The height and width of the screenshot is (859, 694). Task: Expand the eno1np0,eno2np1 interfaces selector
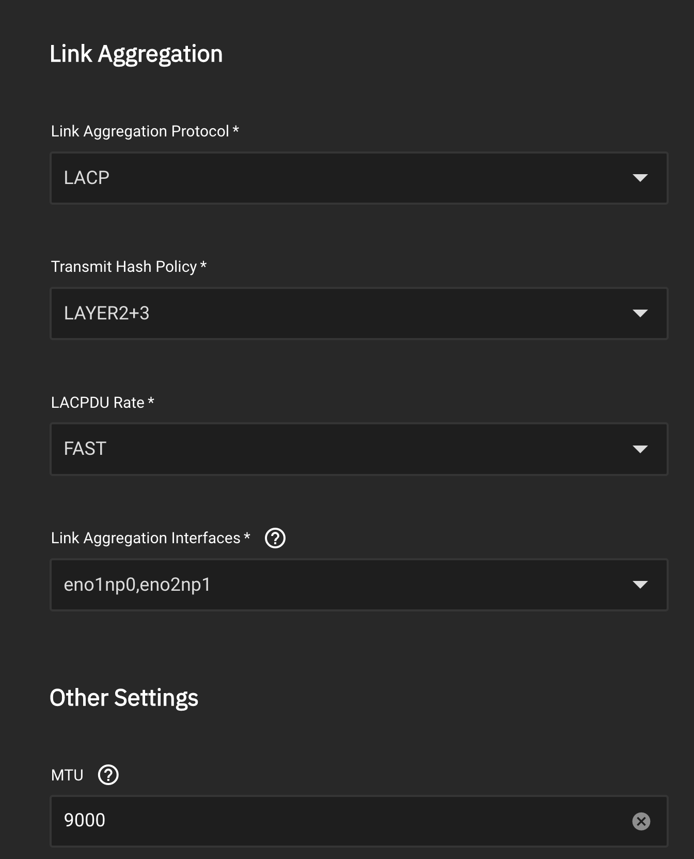pyautogui.click(x=341, y=585)
